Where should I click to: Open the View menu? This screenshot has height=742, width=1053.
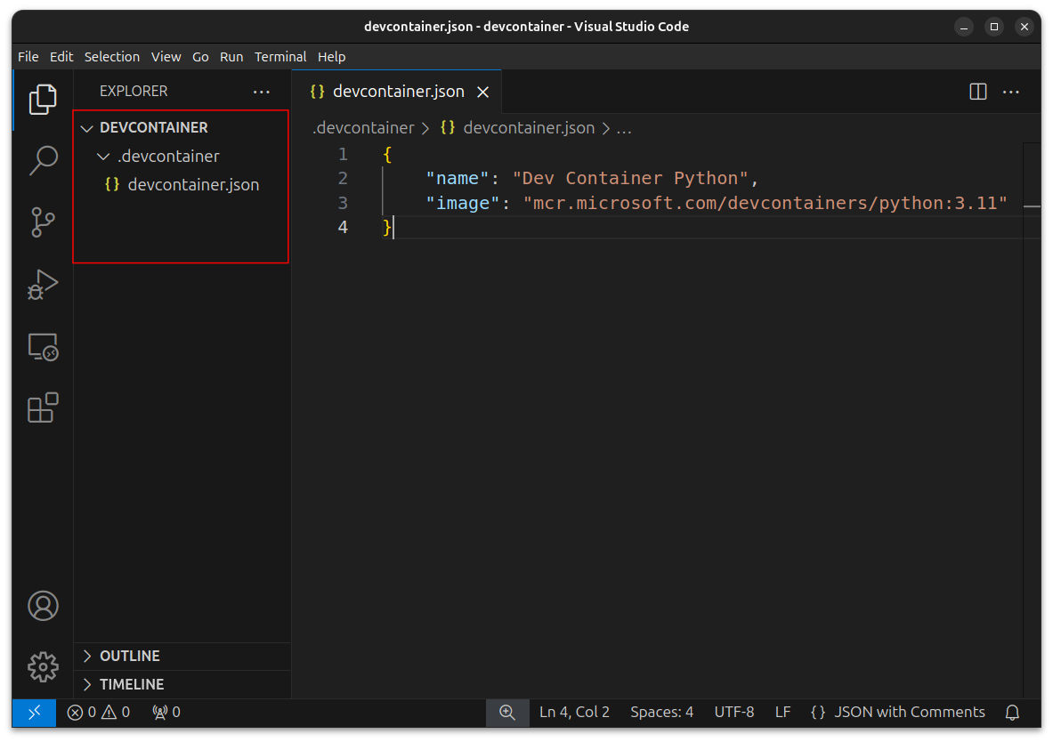[166, 57]
